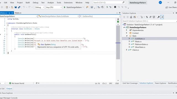Screen dimensions: 177x99
Task: Click the New Project toolbar icon
Action: [x=7, y=7]
